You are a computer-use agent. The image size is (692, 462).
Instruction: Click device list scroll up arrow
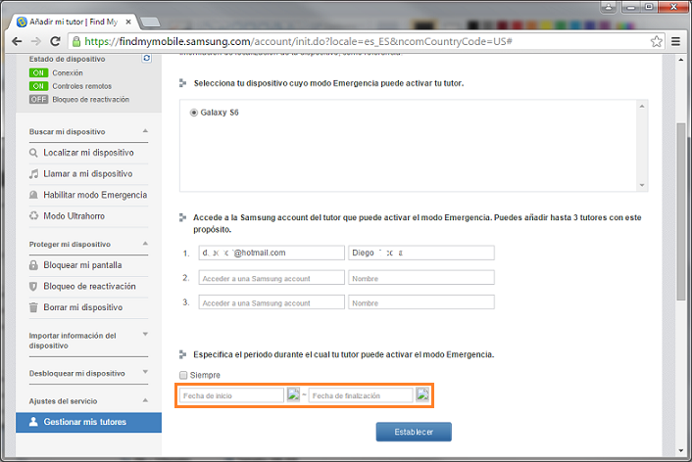pyautogui.click(x=642, y=107)
